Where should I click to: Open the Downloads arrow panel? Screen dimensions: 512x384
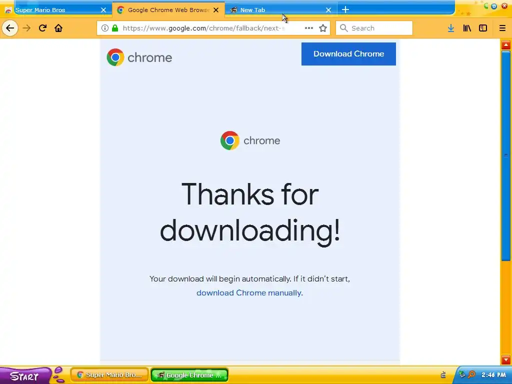click(451, 28)
